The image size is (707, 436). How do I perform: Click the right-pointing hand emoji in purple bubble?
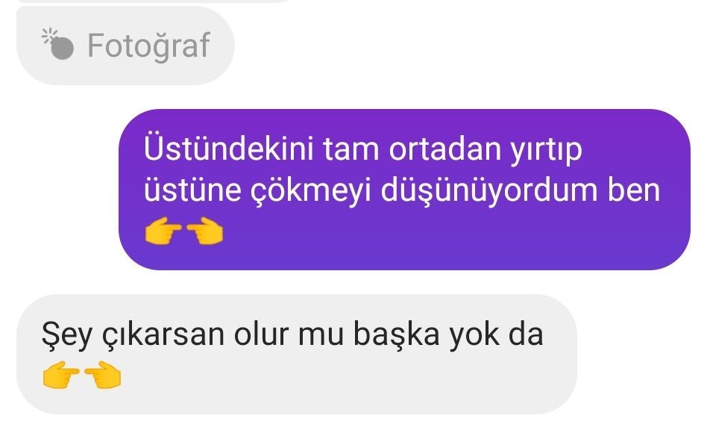click(163, 231)
